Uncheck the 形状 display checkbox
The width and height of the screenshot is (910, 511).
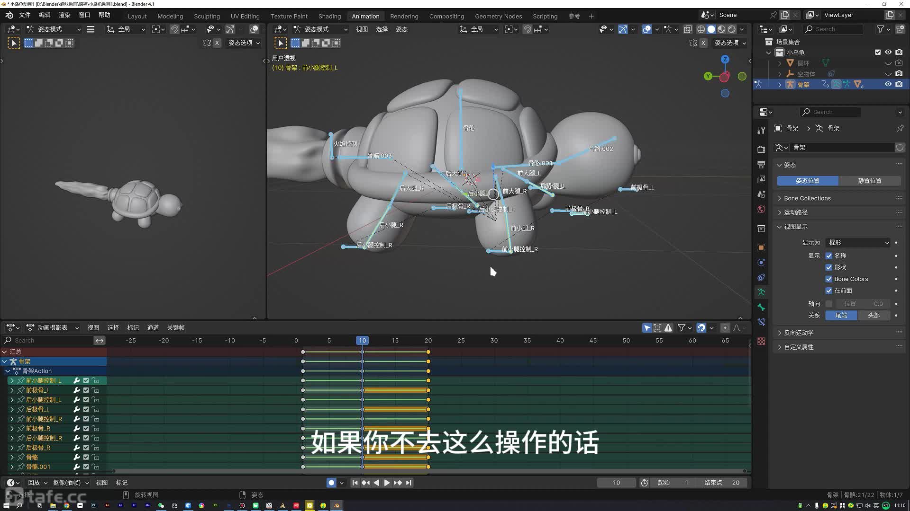tap(828, 267)
